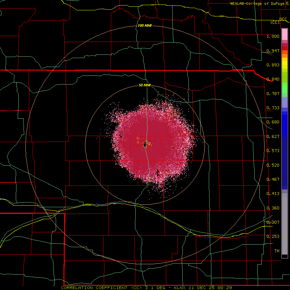Click the 100 NMI range ring label
Image resolution: width=290 pixels, height=290 pixels.
(145, 25)
